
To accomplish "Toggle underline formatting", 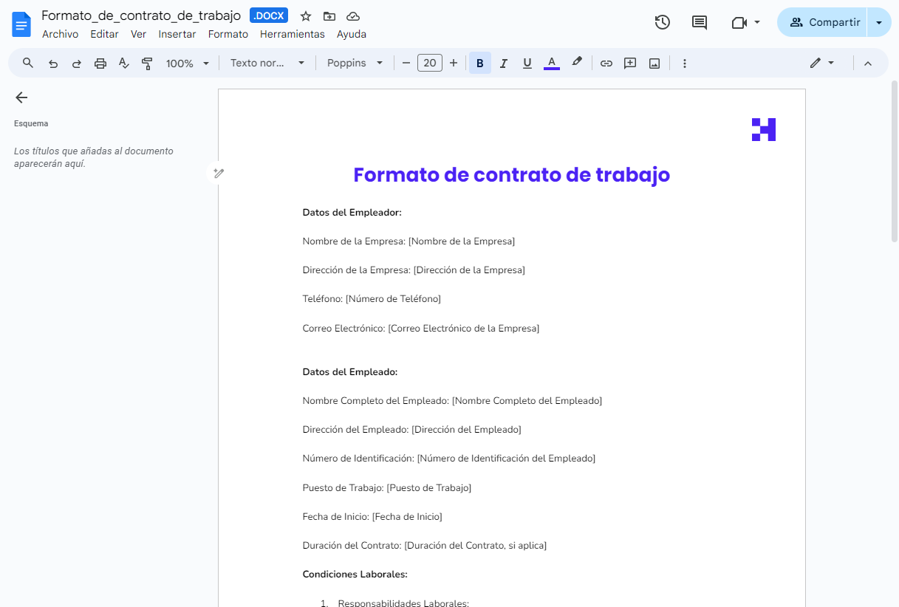I will [x=527, y=63].
